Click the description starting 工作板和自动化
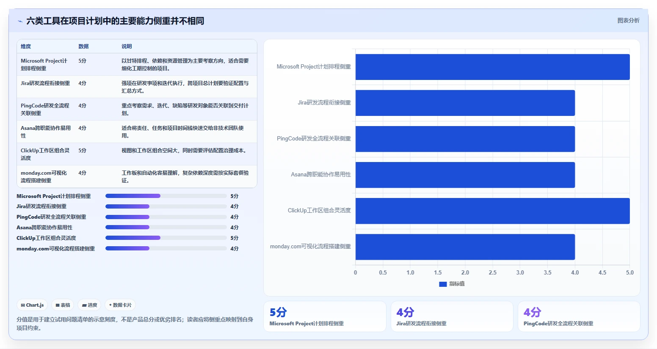Screen dimensions: 657x349 click(185, 177)
